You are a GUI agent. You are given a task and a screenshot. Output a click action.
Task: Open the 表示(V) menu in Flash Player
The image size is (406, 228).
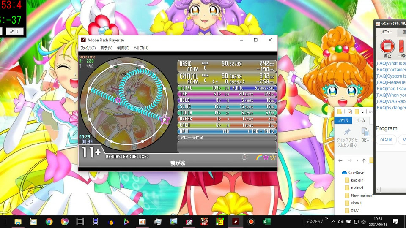coord(106,48)
